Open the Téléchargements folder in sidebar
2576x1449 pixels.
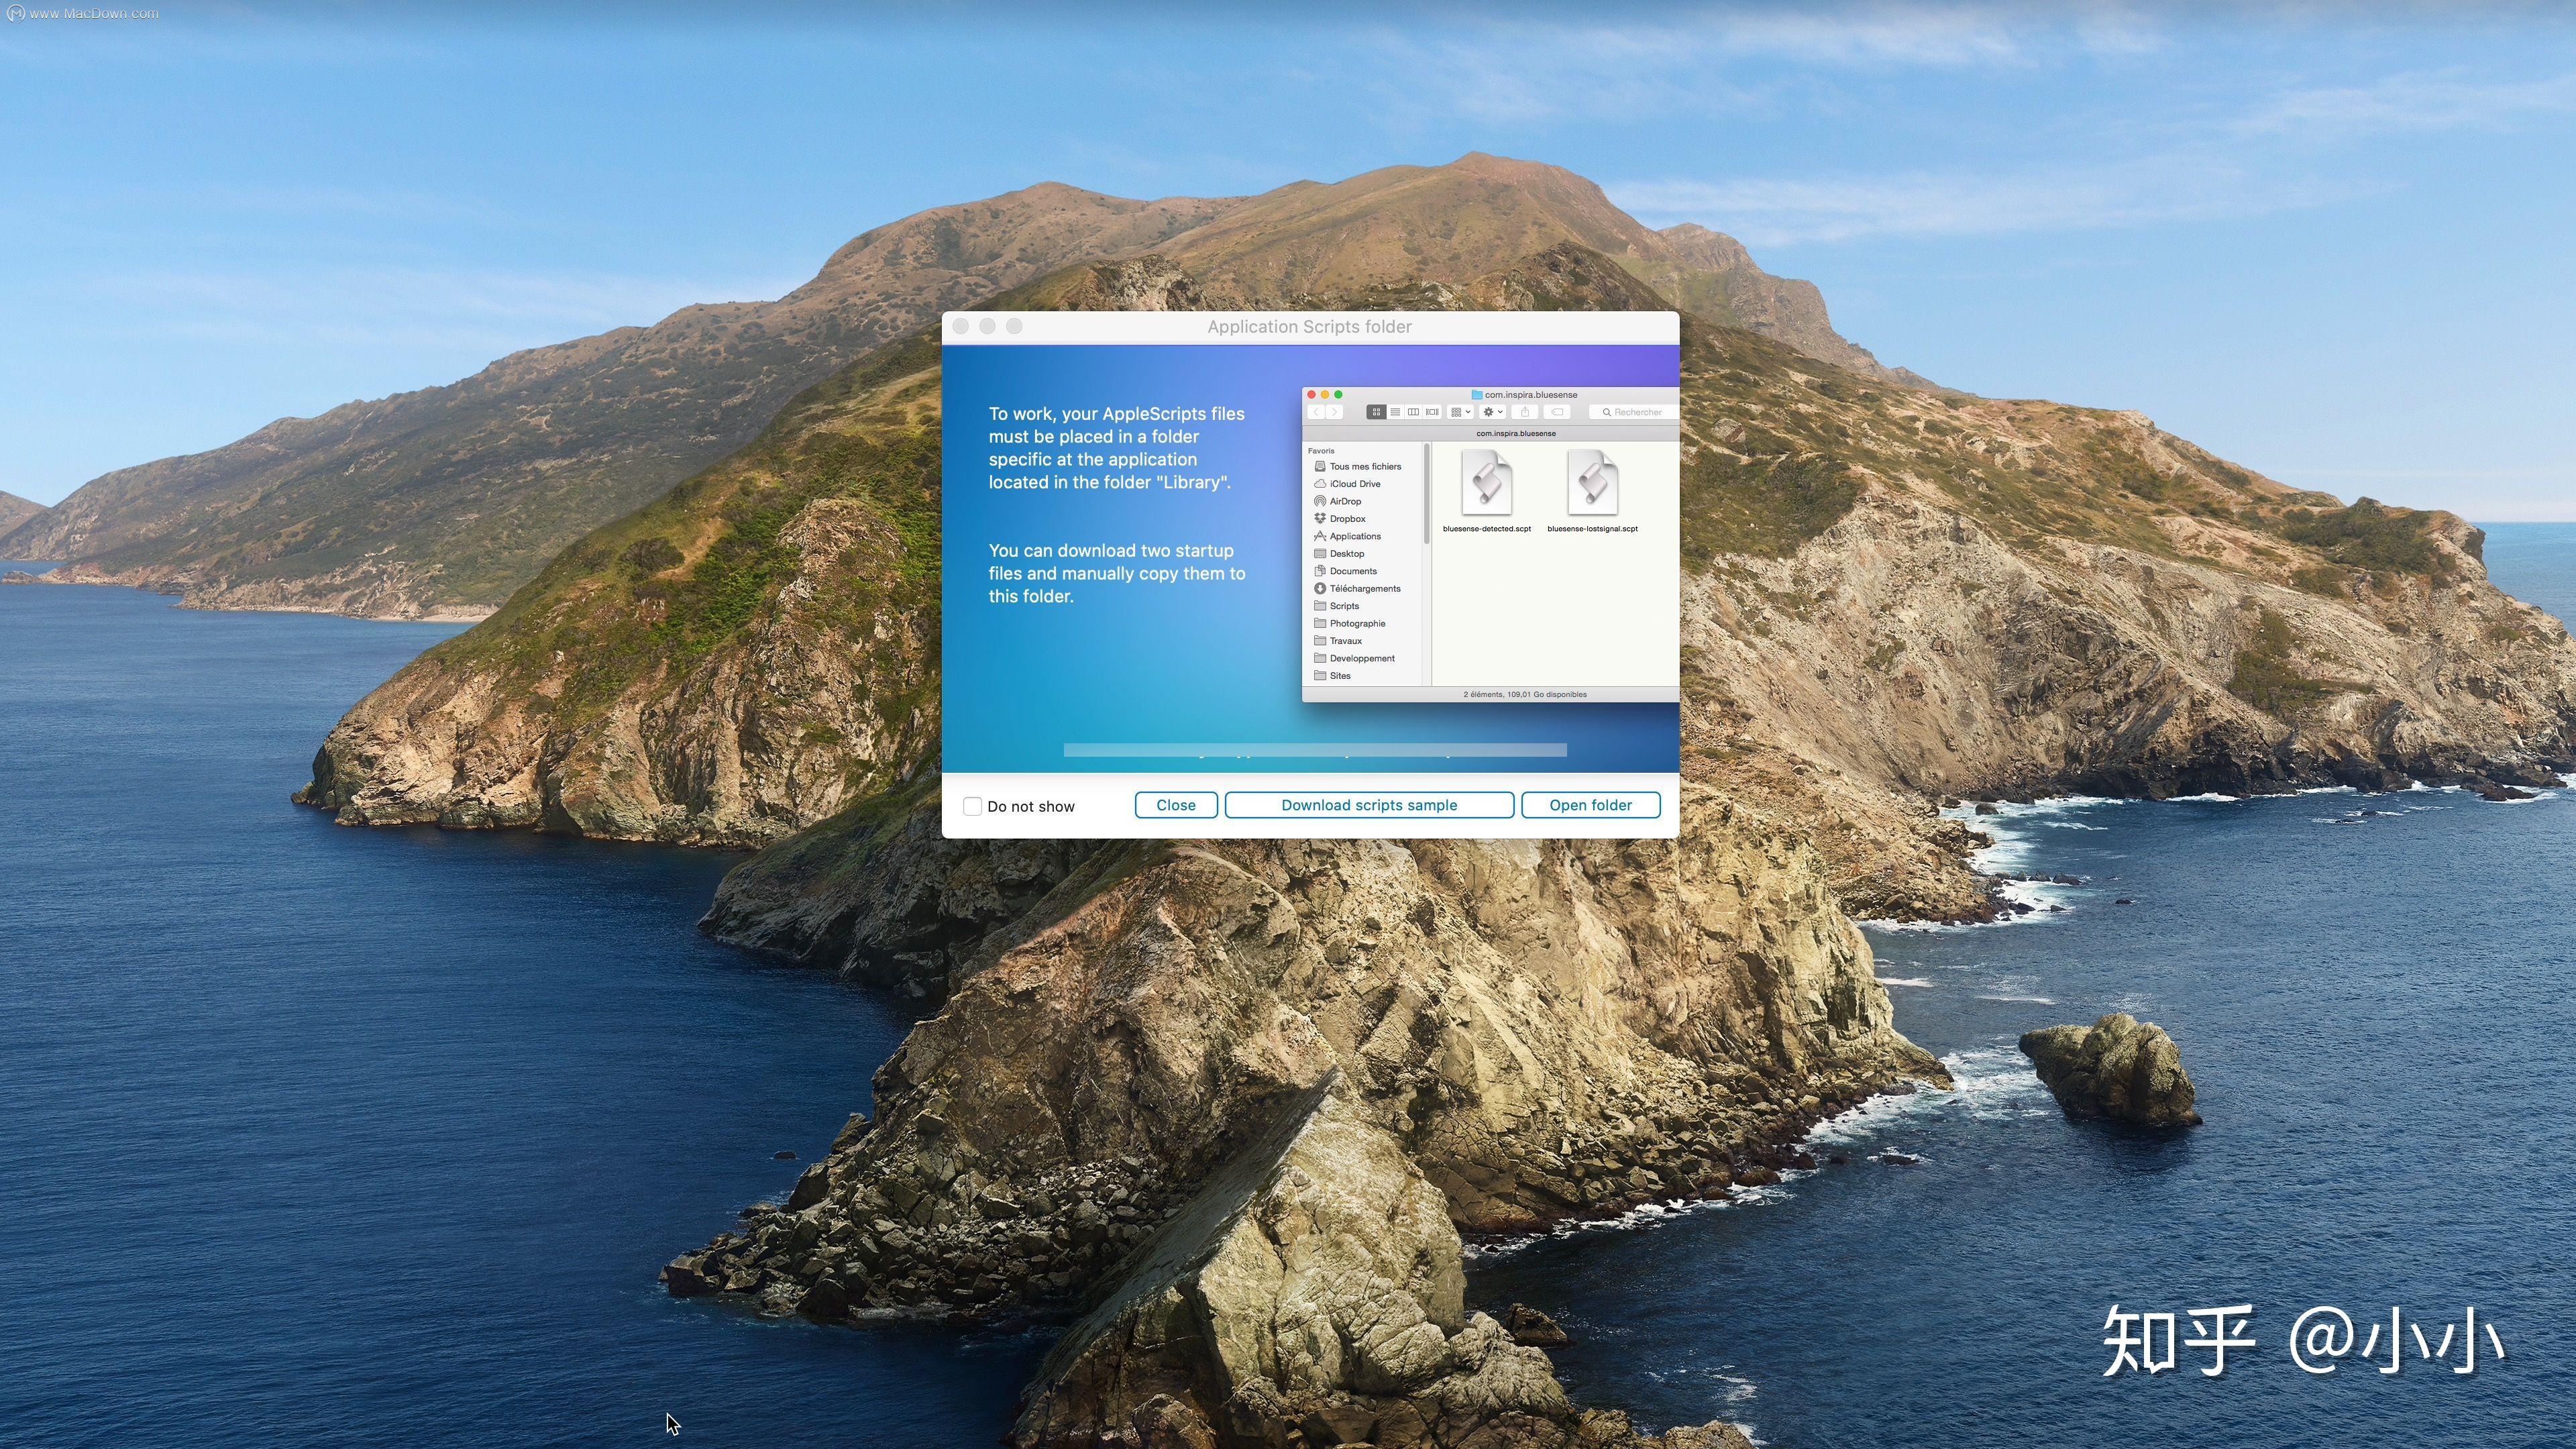1364,588
